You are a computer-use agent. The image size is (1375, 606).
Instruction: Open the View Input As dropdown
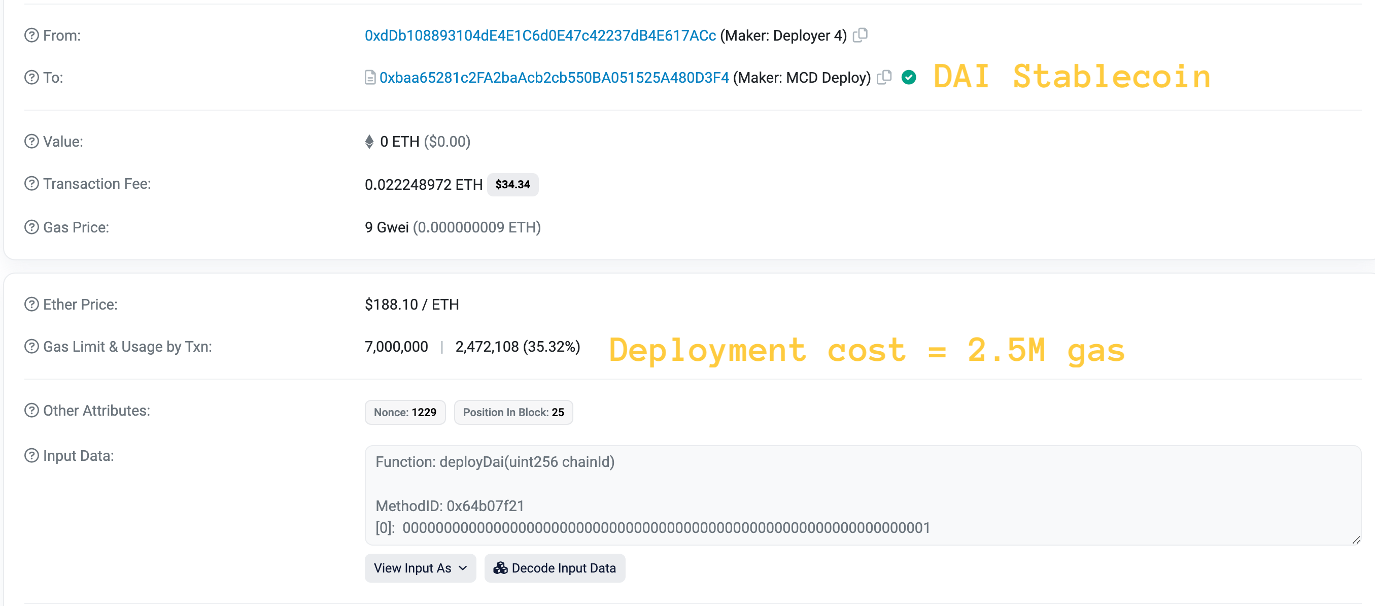coord(420,568)
